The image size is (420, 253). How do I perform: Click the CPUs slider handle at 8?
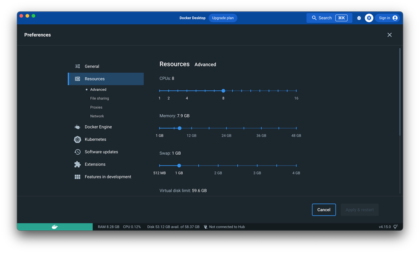tap(223, 91)
